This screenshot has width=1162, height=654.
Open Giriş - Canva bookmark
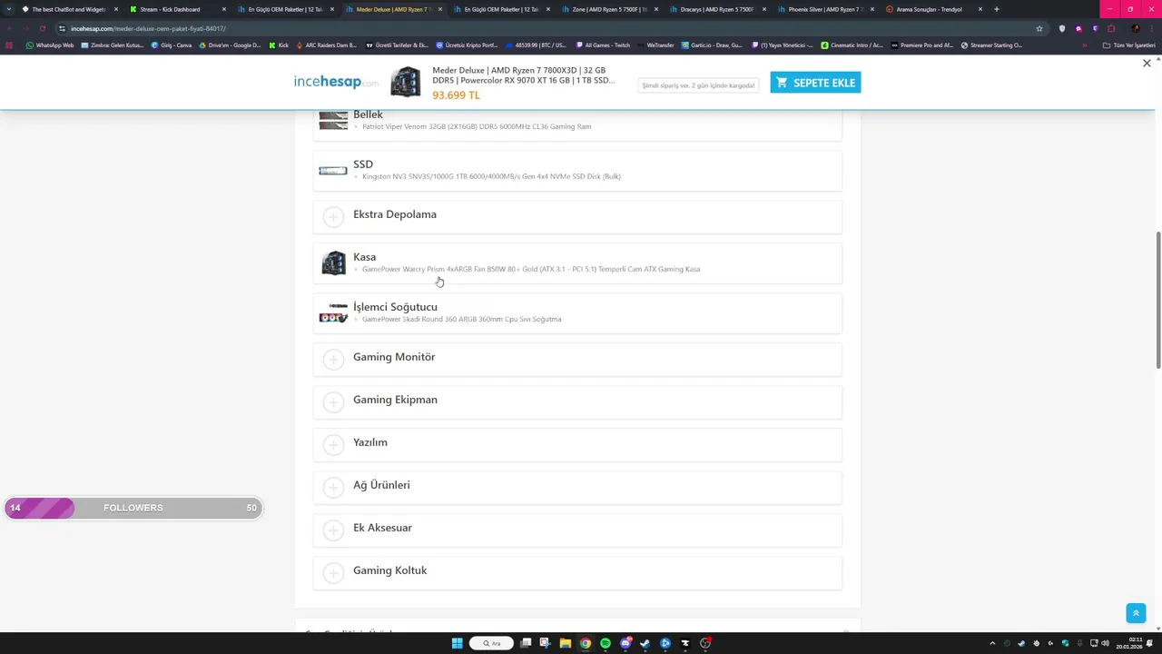pyautogui.click(x=172, y=45)
